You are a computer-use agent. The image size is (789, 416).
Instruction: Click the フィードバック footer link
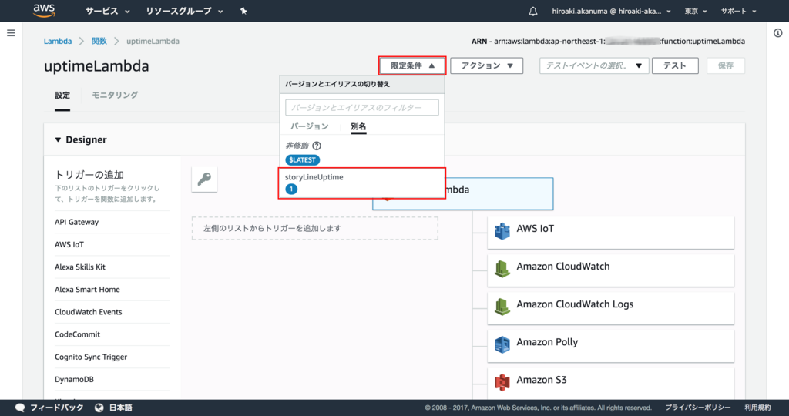pos(57,408)
